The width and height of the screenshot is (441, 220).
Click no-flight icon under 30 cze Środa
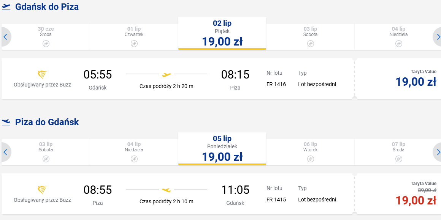click(x=46, y=44)
